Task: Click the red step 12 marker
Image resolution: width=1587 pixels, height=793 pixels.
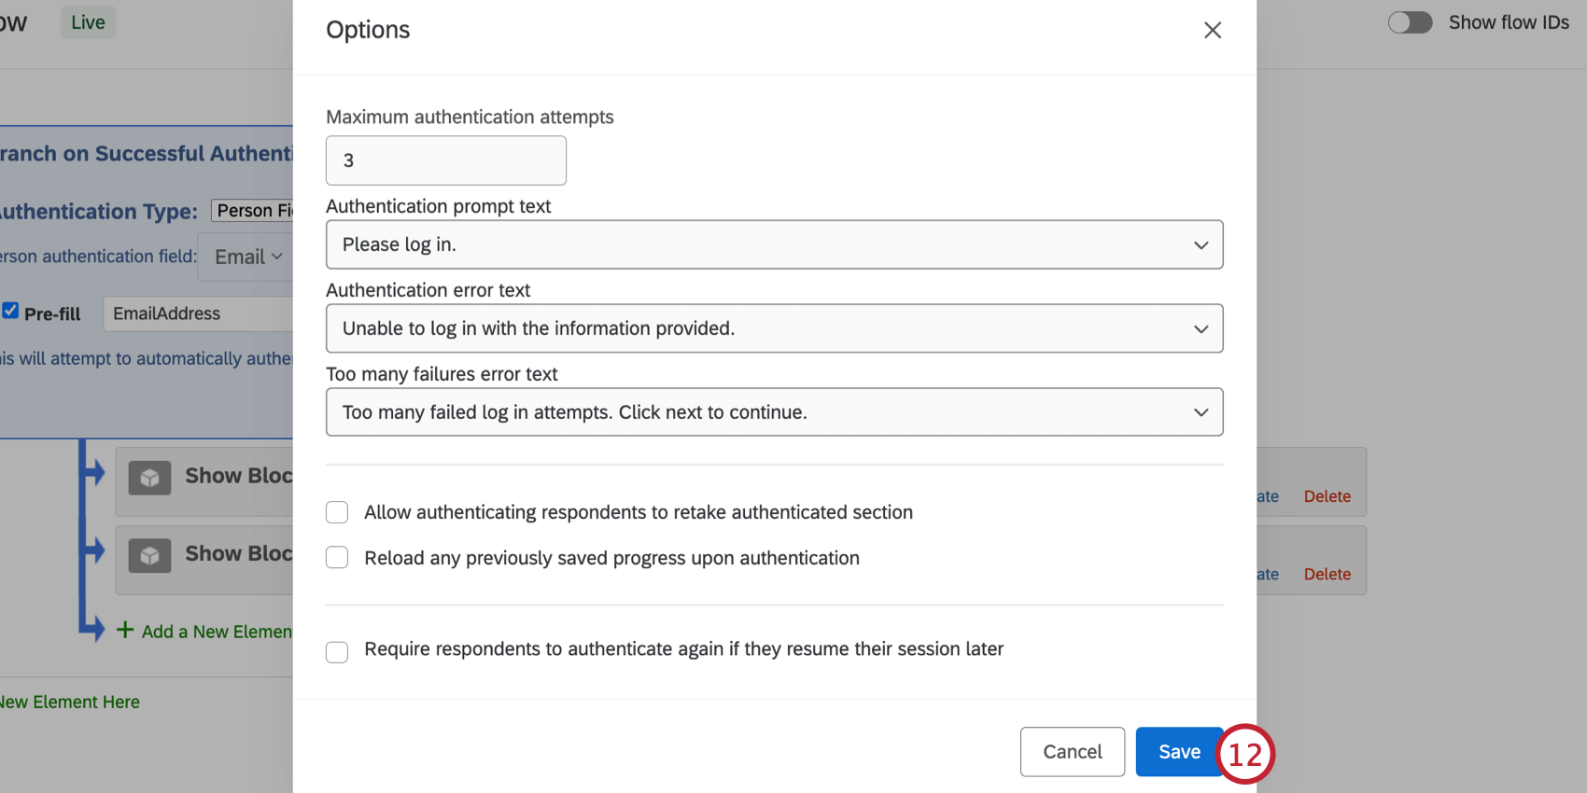Action: point(1245,753)
